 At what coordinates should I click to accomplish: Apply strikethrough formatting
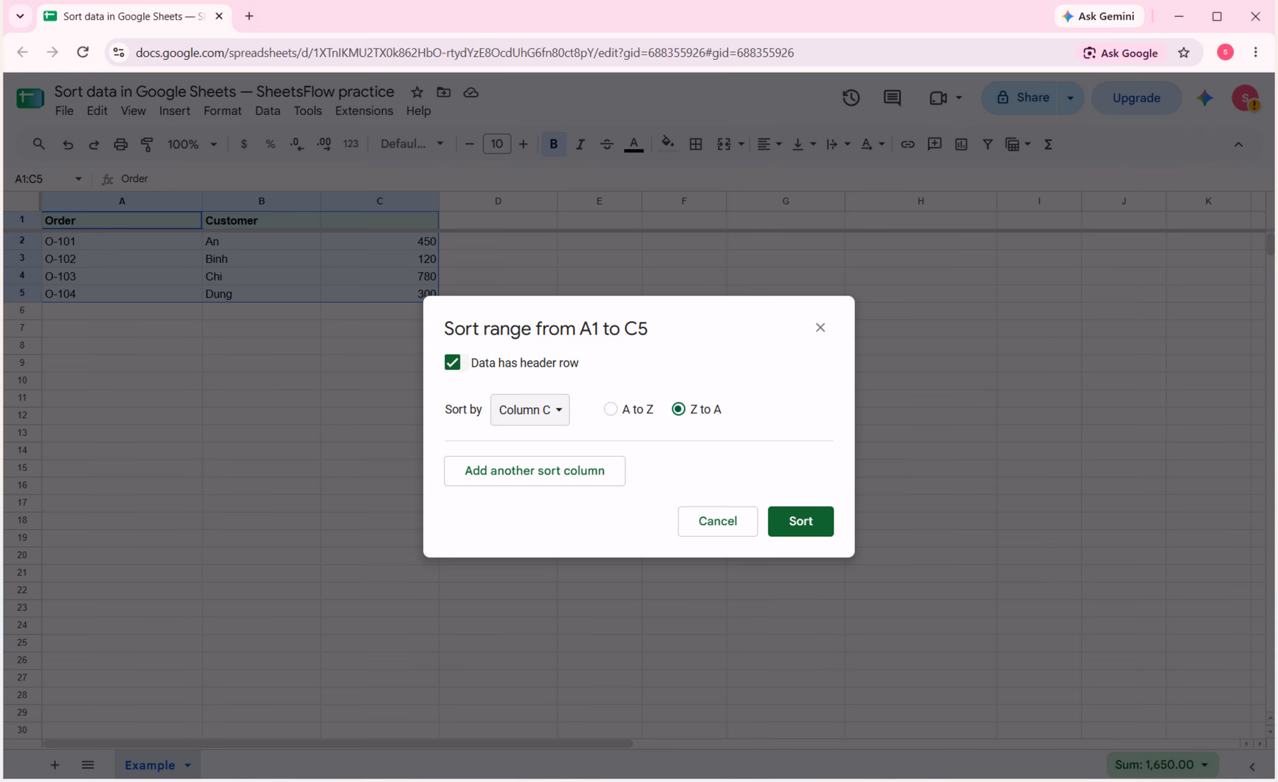coord(606,144)
